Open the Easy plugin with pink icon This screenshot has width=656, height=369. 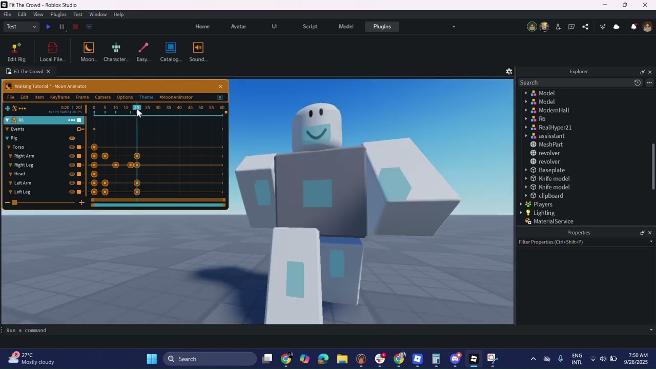coord(143,52)
